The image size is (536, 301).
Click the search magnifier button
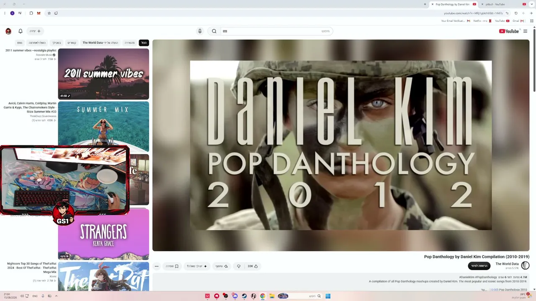click(x=214, y=31)
